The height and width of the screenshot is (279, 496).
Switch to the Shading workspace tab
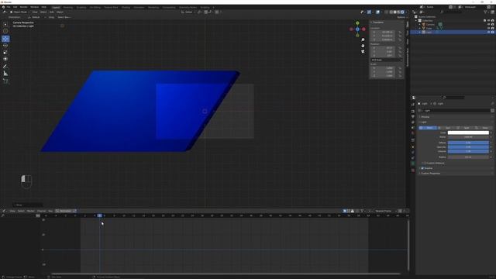point(126,7)
